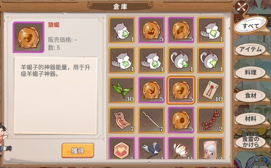Screen dimensions: 271x168
Task: Select the top-left hamster holding gem
Action: [x=122, y=30]
